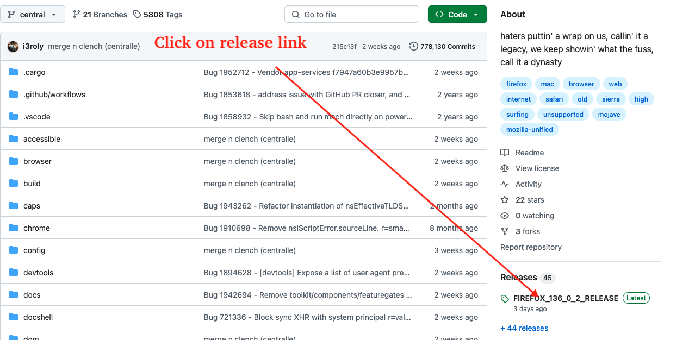Select the mojave topic tag
The height and width of the screenshot is (340, 695).
(609, 115)
